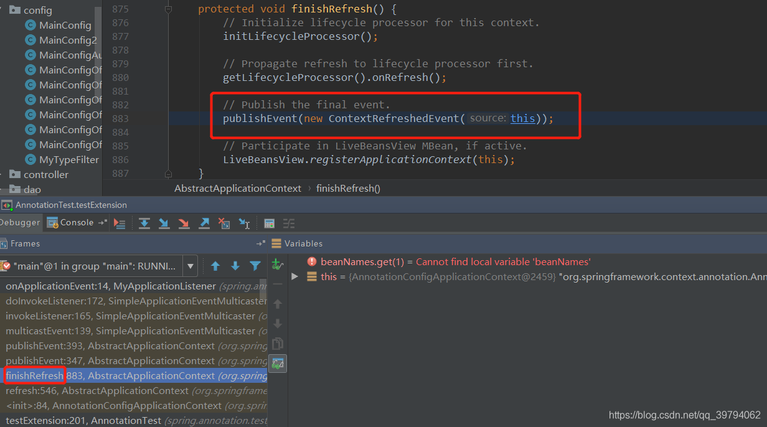The height and width of the screenshot is (427, 767).
Task: Step over the current line
Action: [144, 223]
